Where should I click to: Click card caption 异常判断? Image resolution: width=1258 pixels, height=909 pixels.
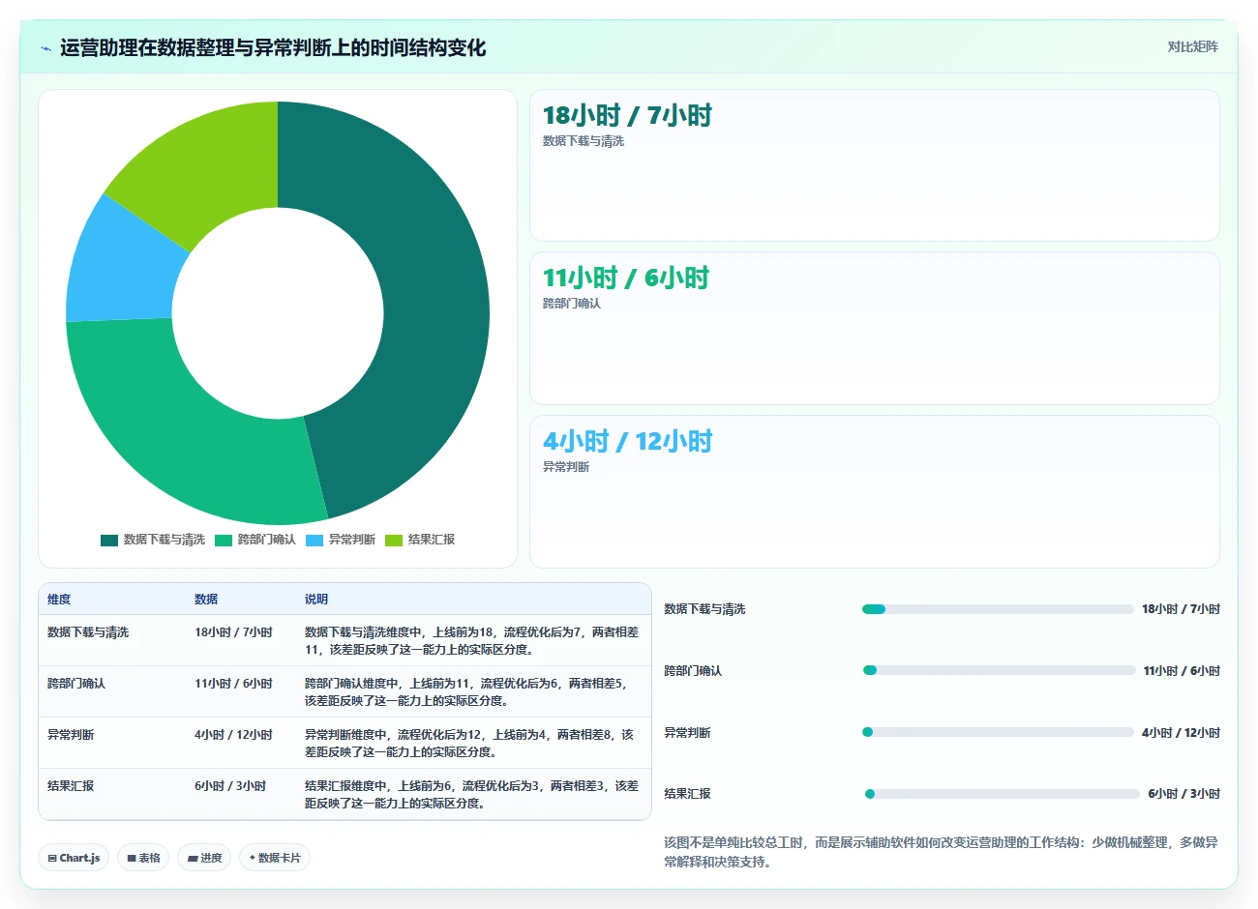pyautogui.click(x=566, y=467)
